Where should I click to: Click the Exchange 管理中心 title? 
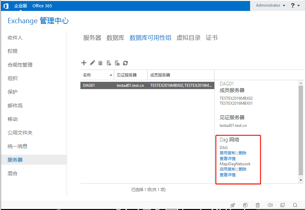38,21
